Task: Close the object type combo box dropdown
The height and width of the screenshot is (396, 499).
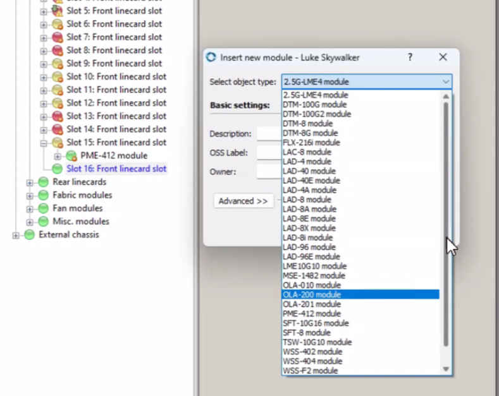Action: pos(445,82)
